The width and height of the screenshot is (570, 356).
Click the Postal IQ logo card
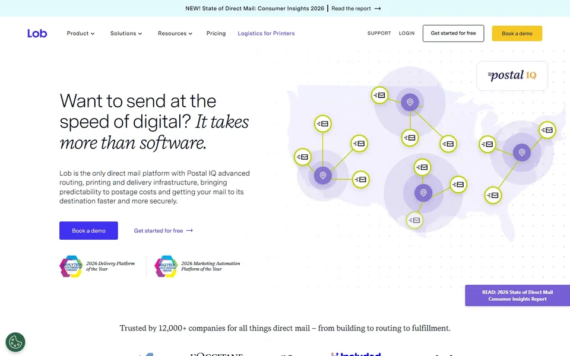[x=512, y=75]
